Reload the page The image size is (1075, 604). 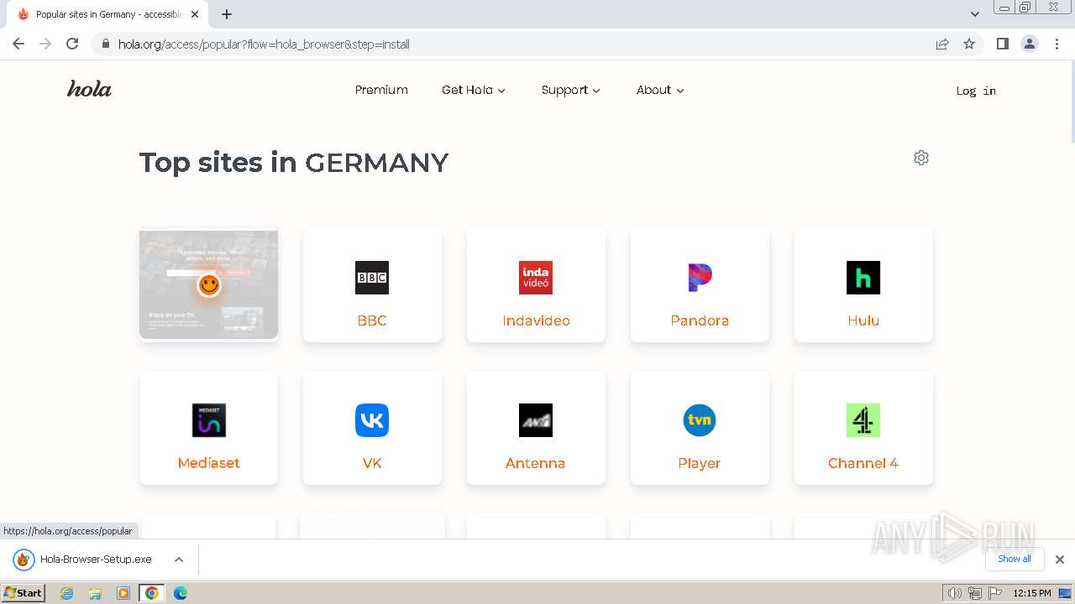pos(72,44)
